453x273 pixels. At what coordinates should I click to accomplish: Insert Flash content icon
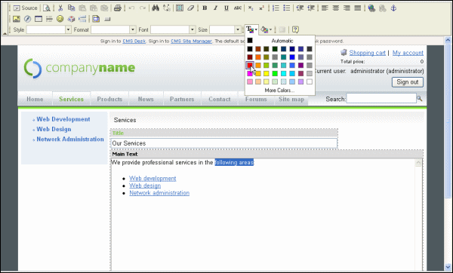tap(27, 19)
